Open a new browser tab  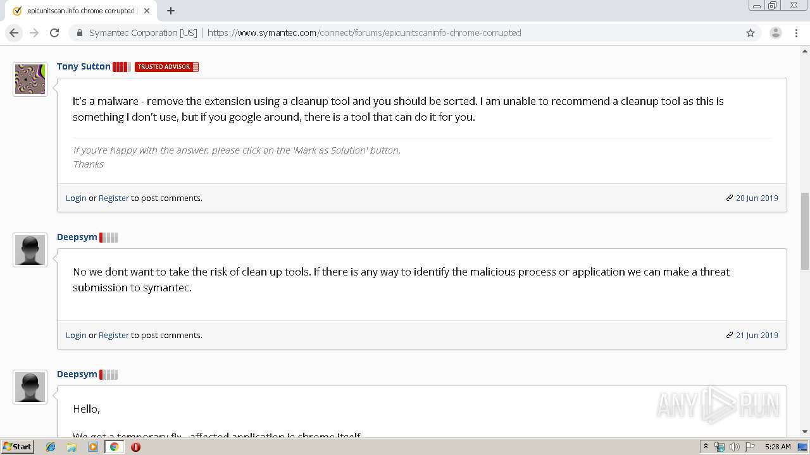(x=171, y=11)
